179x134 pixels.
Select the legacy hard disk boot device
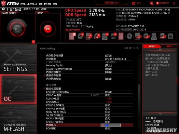point(121,36)
